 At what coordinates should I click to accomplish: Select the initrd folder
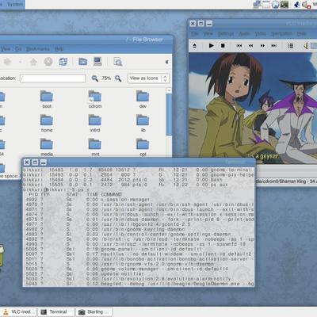click(x=95, y=124)
